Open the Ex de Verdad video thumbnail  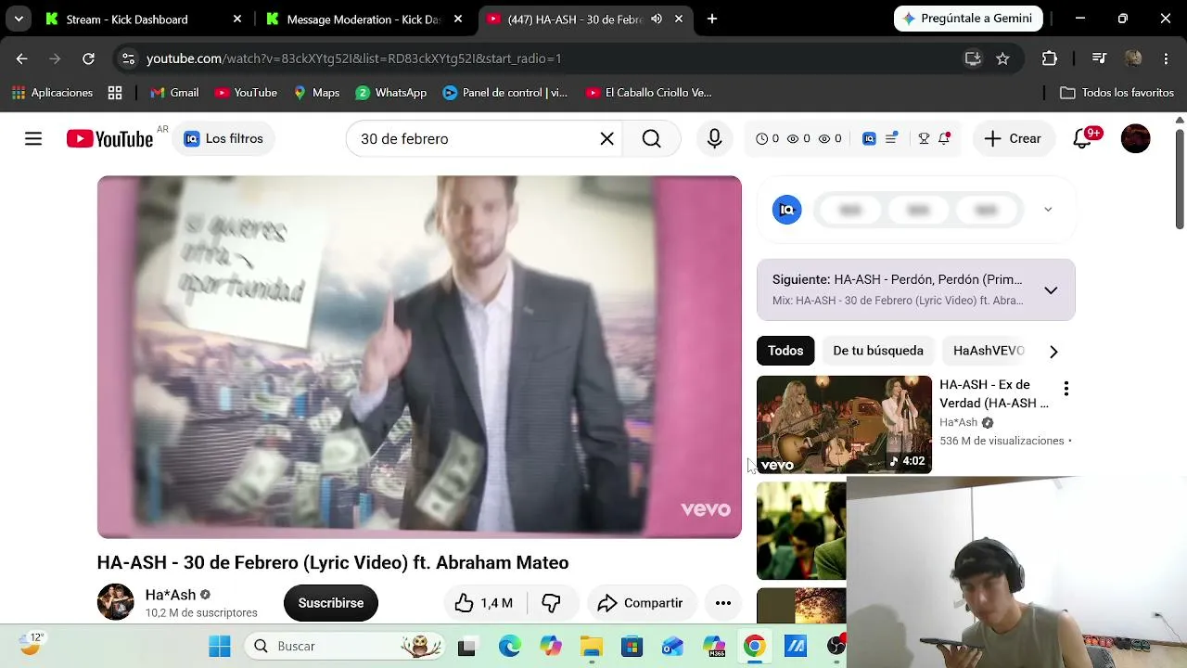844,425
